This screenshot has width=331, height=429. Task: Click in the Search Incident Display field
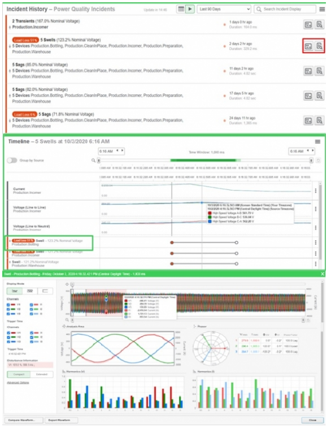click(285, 9)
